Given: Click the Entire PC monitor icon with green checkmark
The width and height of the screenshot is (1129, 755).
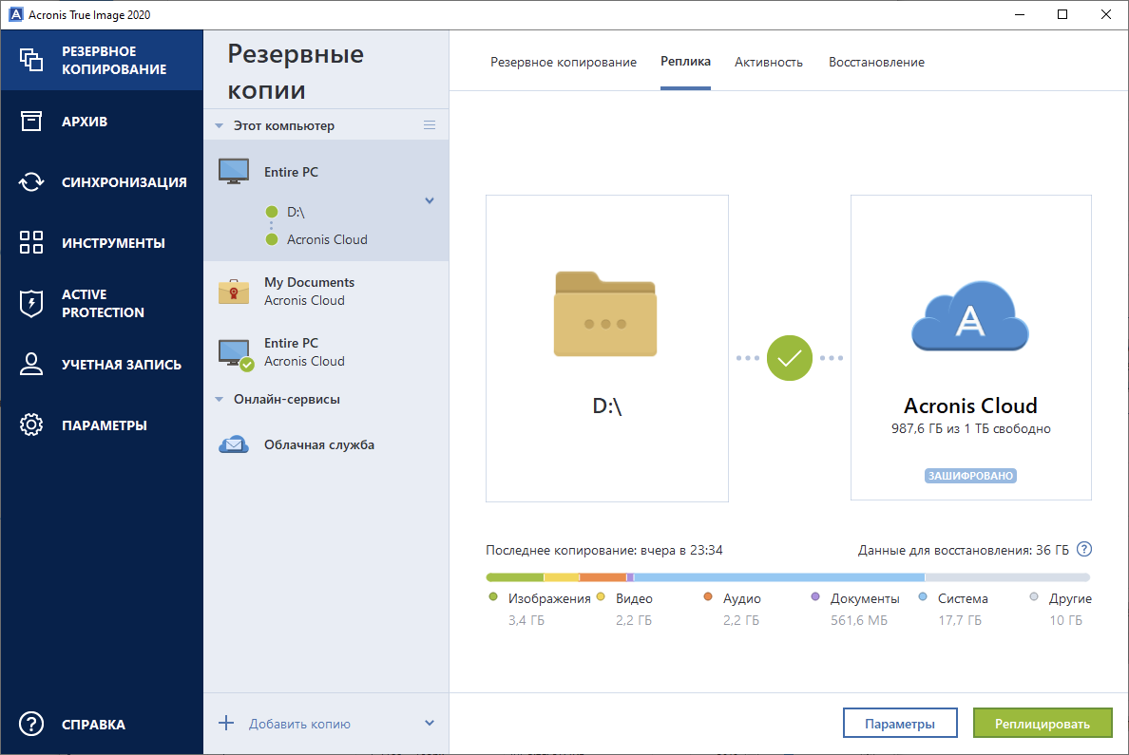Looking at the screenshot, I should pos(236,354).
